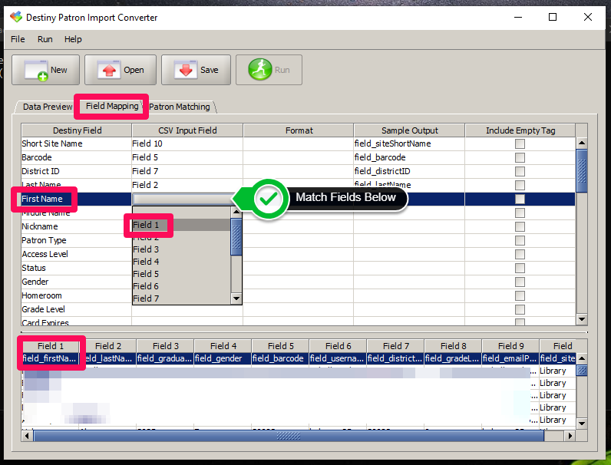
Task: Toggle Include Empty Tag for First Name row
Action: click(520, 199)
